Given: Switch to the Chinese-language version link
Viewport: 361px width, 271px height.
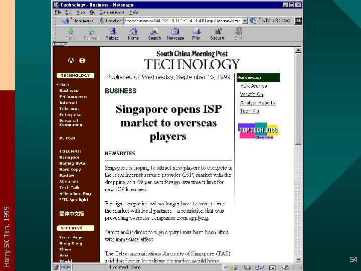Looking at the screenshot, I should [x=72, y=213].
